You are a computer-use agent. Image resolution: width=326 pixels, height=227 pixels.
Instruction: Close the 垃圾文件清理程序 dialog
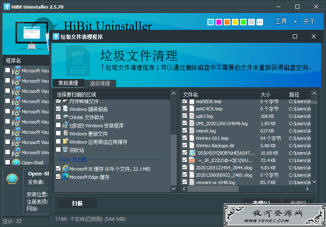tap(314, 36)
